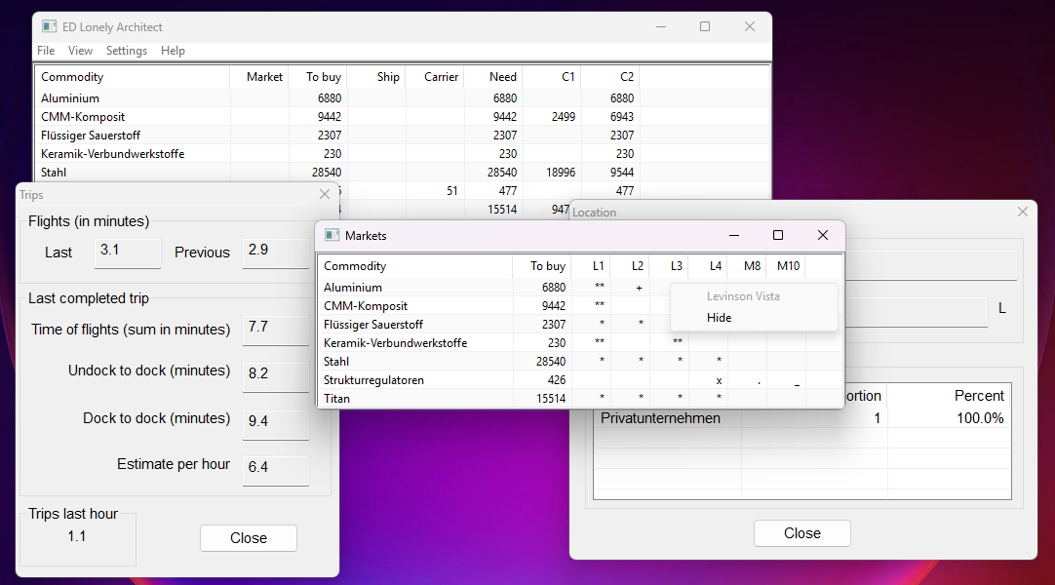Select CMM-Komposit row in main window
This screenshot has height=585, width=1055.
click(403, 116)
